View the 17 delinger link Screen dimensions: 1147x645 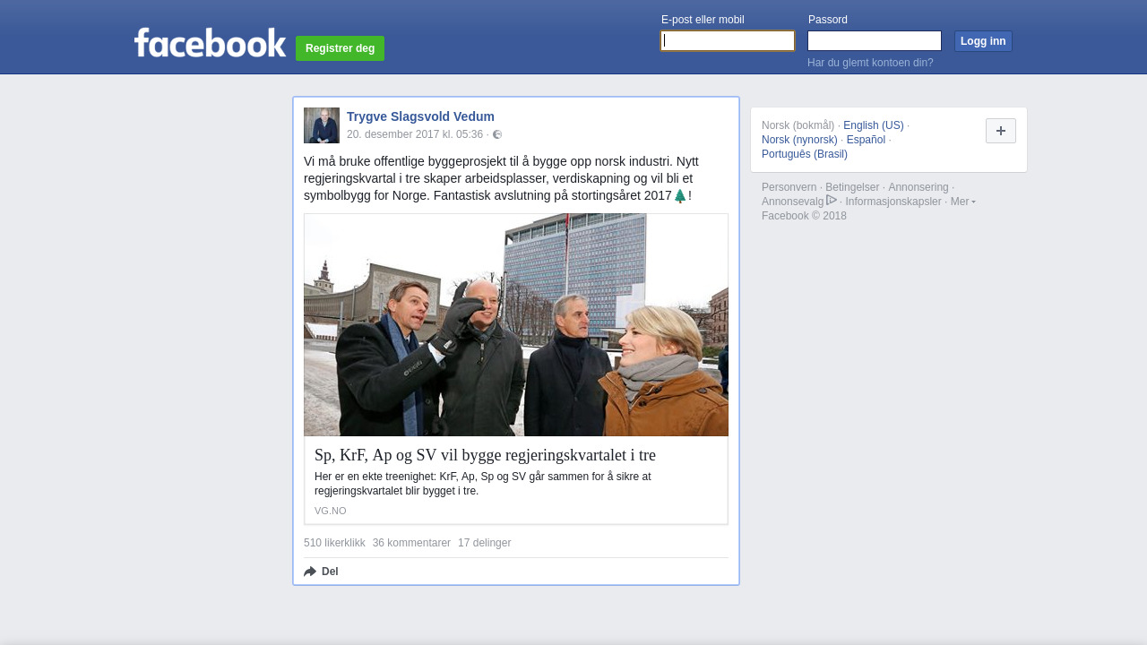(x=484, y=543)
